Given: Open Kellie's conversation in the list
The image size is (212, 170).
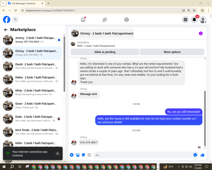Looking at the screenshot, I should click(x=32, y=143).
